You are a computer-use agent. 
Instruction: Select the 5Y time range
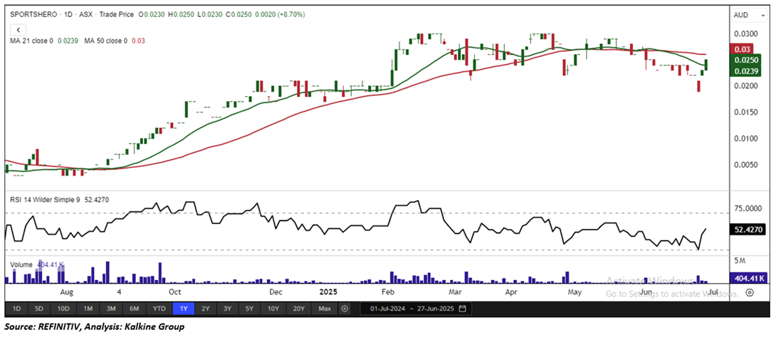click(249, 309)
